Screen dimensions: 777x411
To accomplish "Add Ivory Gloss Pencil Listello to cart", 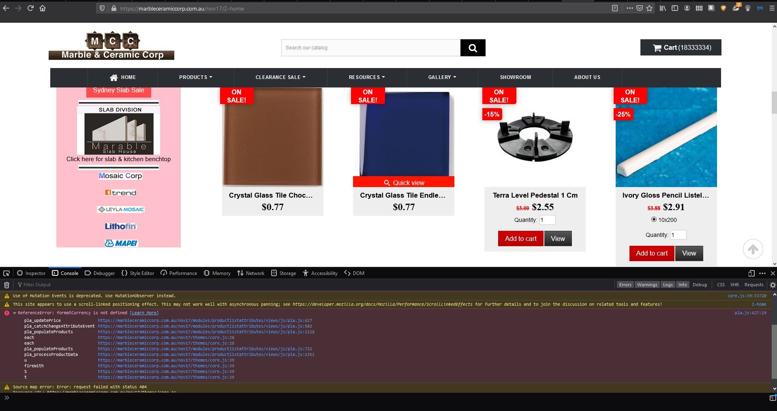I will click(x=652, y=253).
